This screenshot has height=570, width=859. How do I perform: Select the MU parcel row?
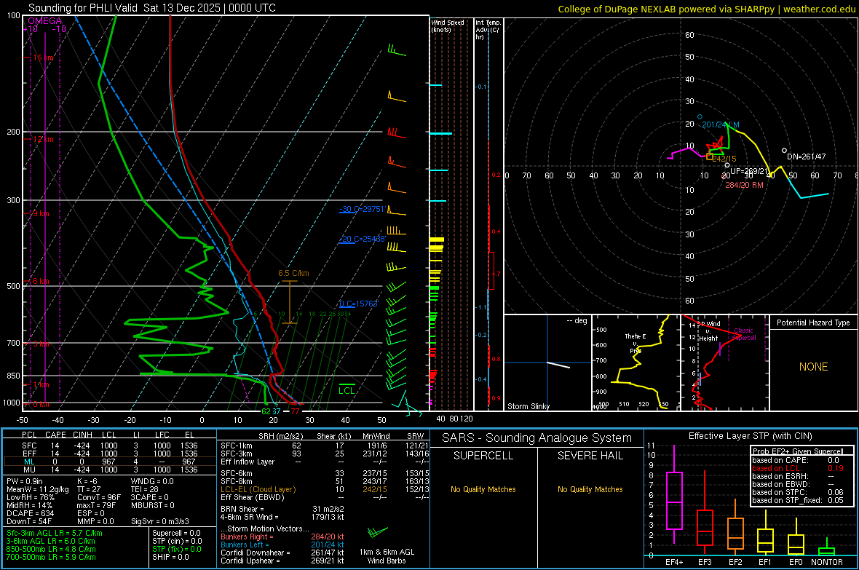click(x=109, y=469)
